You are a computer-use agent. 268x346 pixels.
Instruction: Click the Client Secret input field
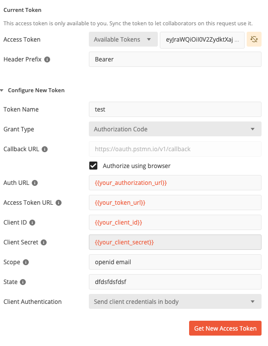tap(175, 242)
